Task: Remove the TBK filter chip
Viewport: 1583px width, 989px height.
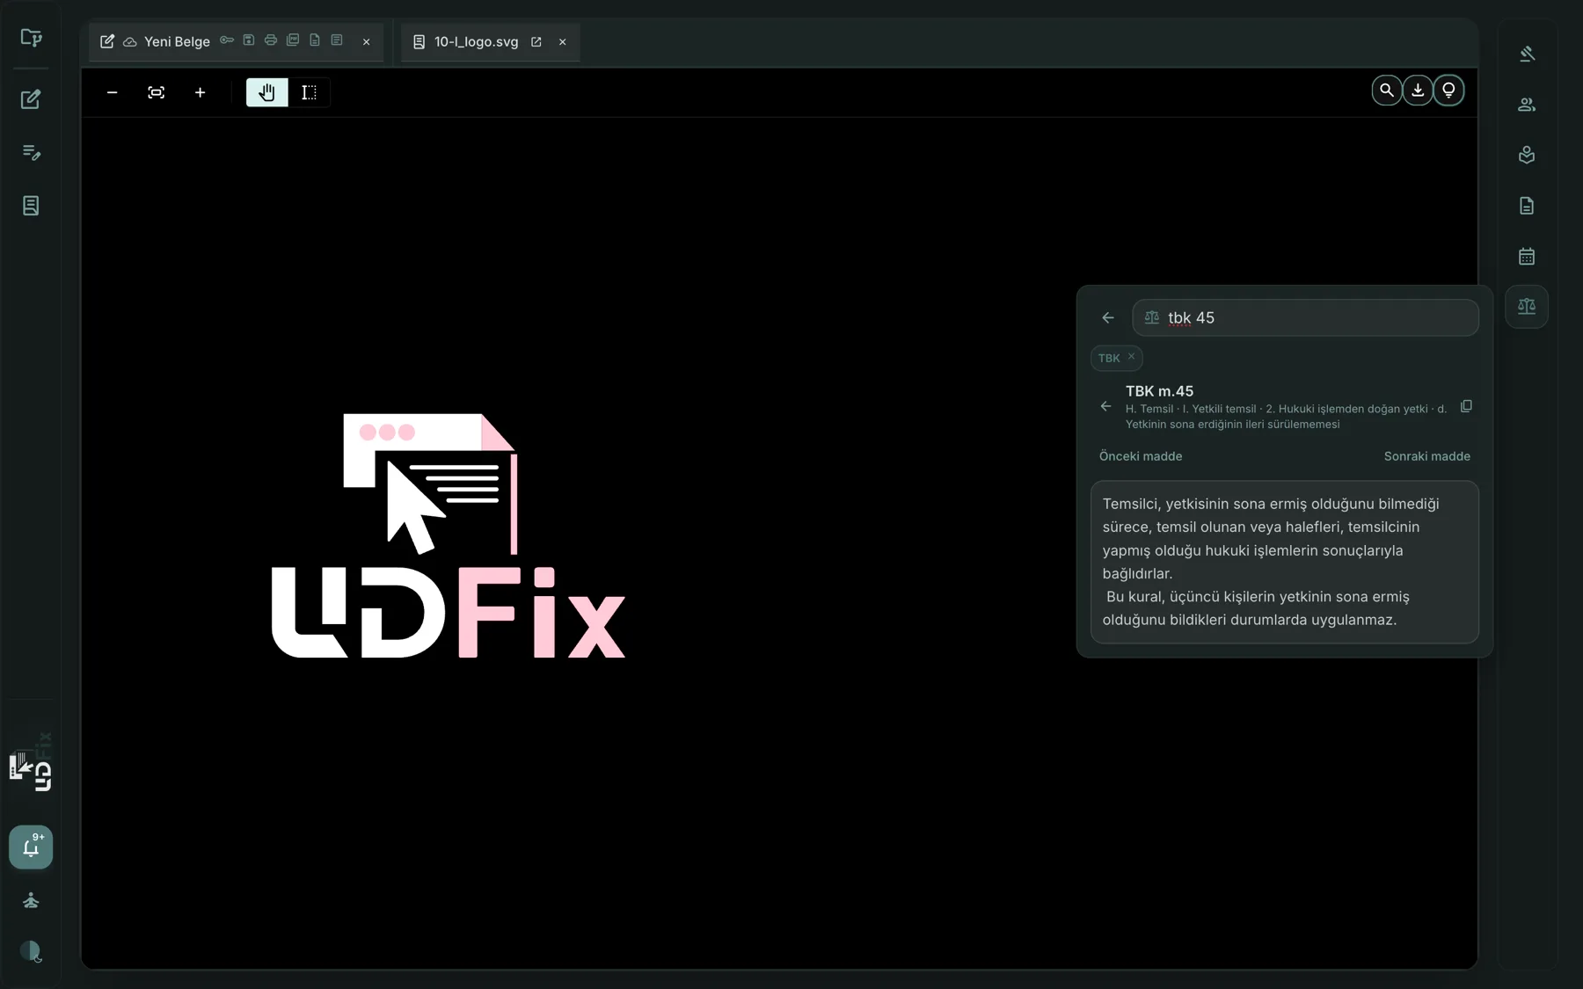Action: click(1132, 356)
